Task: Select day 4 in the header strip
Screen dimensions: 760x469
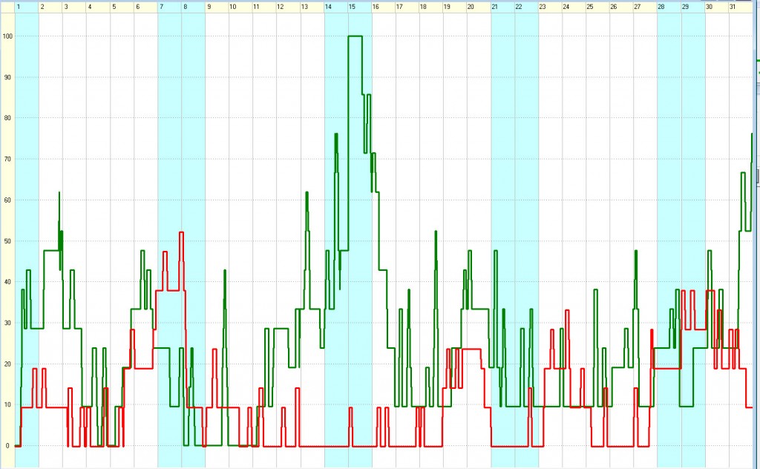Action: (x=99, y=7)
